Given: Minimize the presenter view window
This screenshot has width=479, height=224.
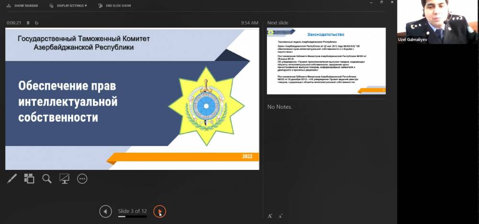Looking at the screenshot, I should tap(371, 2).
